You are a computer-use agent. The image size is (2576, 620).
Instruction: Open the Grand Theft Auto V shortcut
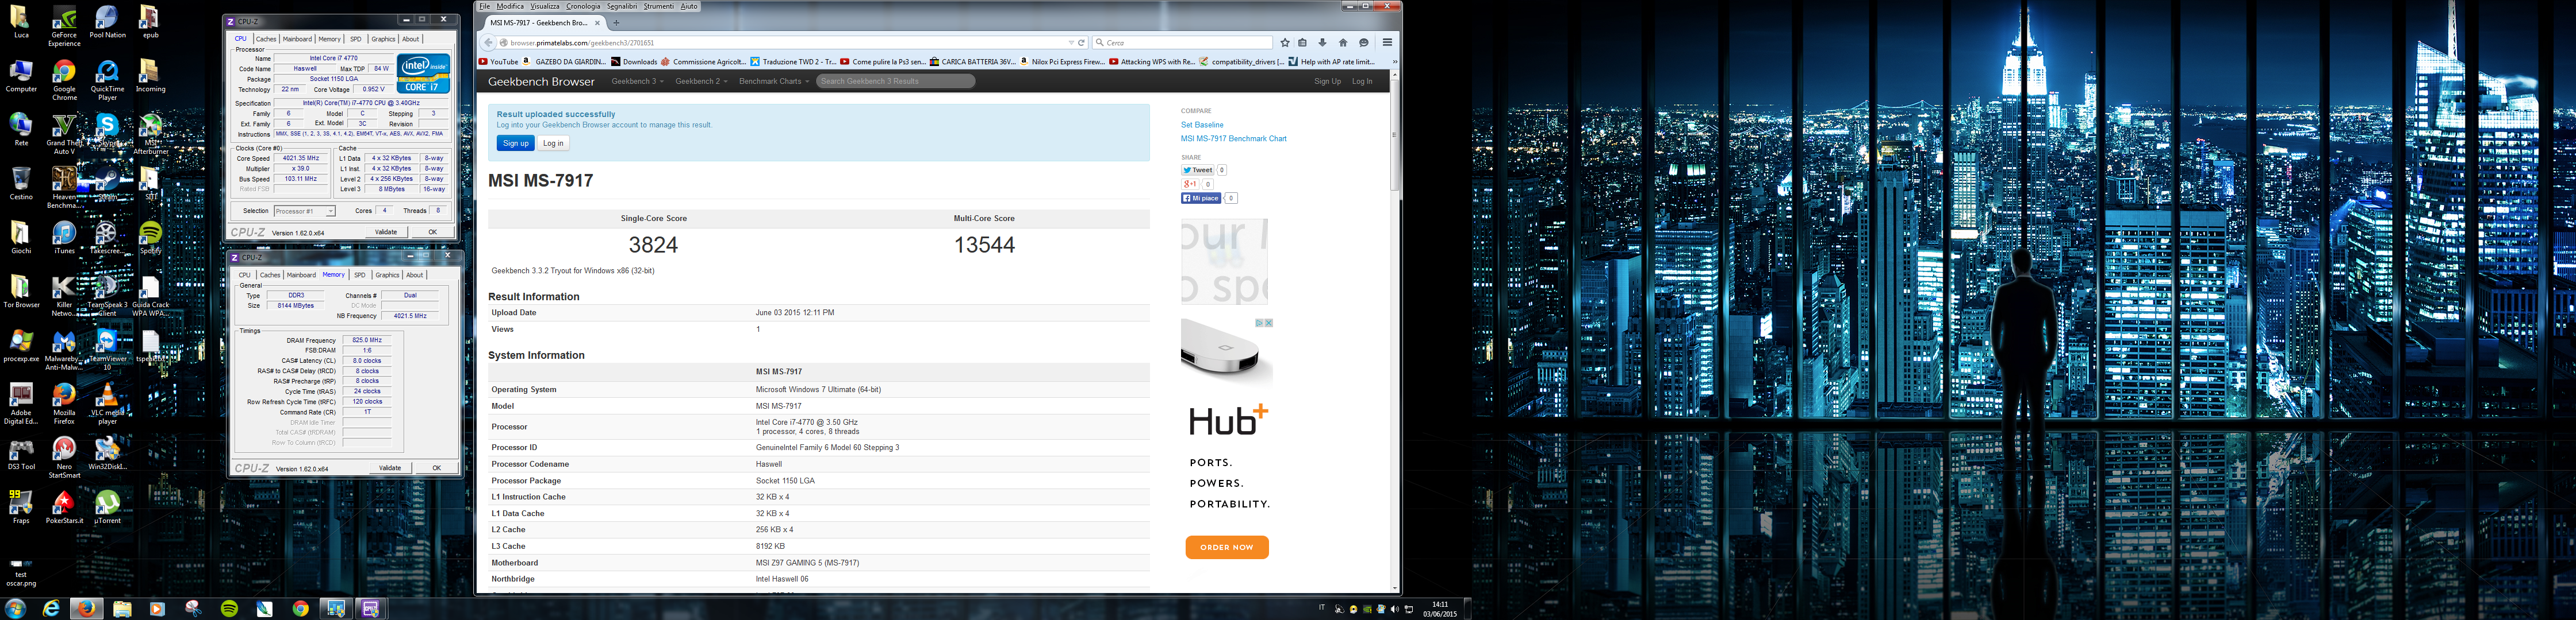pyautogui.click(x=64, y=134)
